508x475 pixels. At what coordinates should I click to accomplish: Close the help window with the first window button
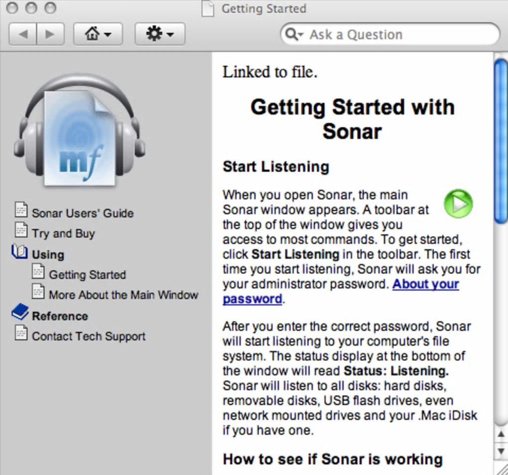[12, 8]
